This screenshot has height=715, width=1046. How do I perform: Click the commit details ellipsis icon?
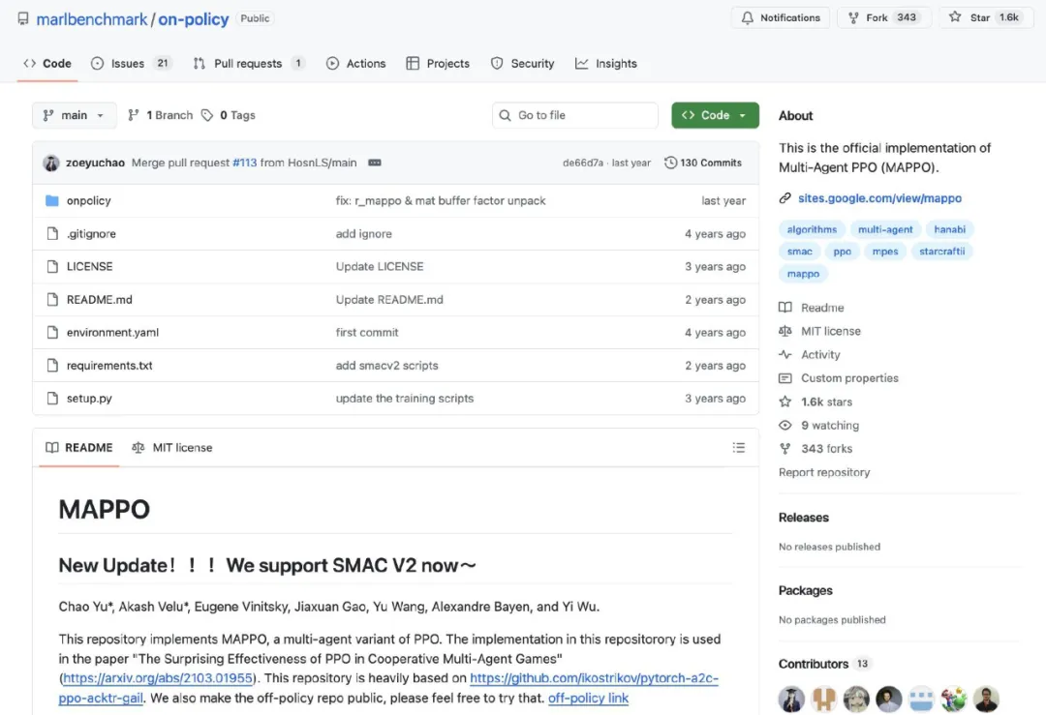coord(375,163)
